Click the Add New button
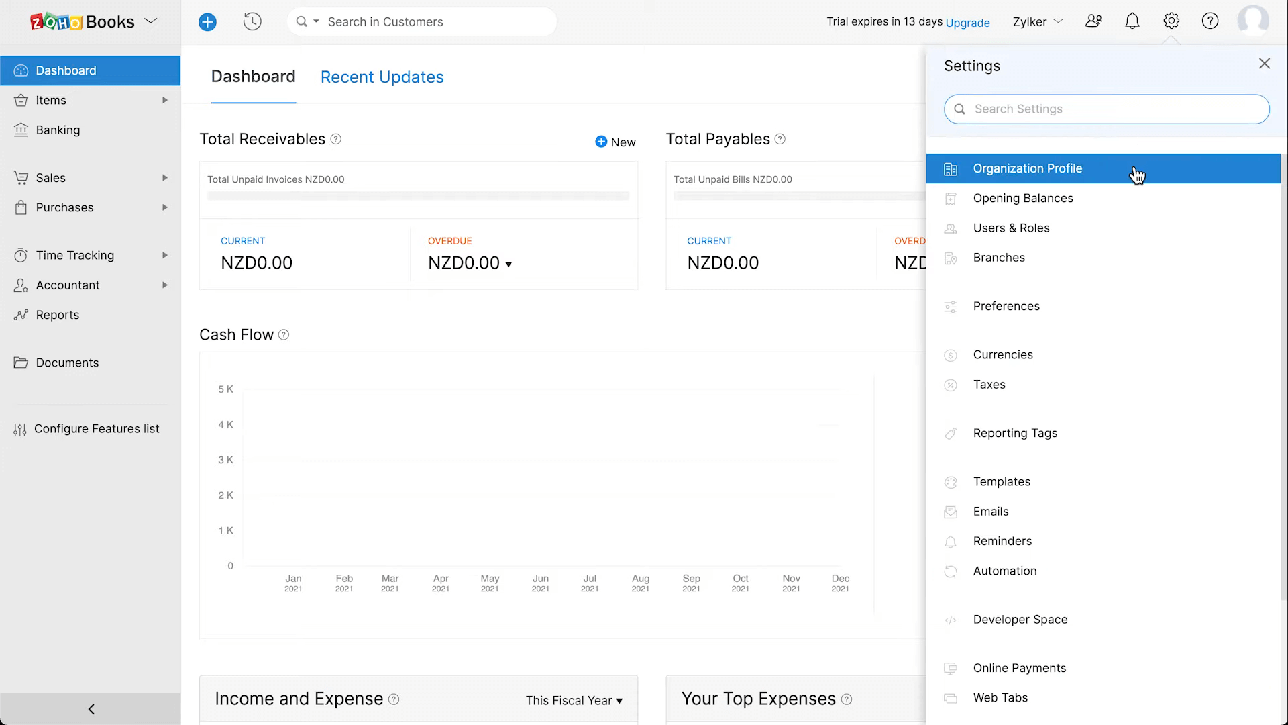The width and height of the screenshot is (1288, 725). pos(208,21)
